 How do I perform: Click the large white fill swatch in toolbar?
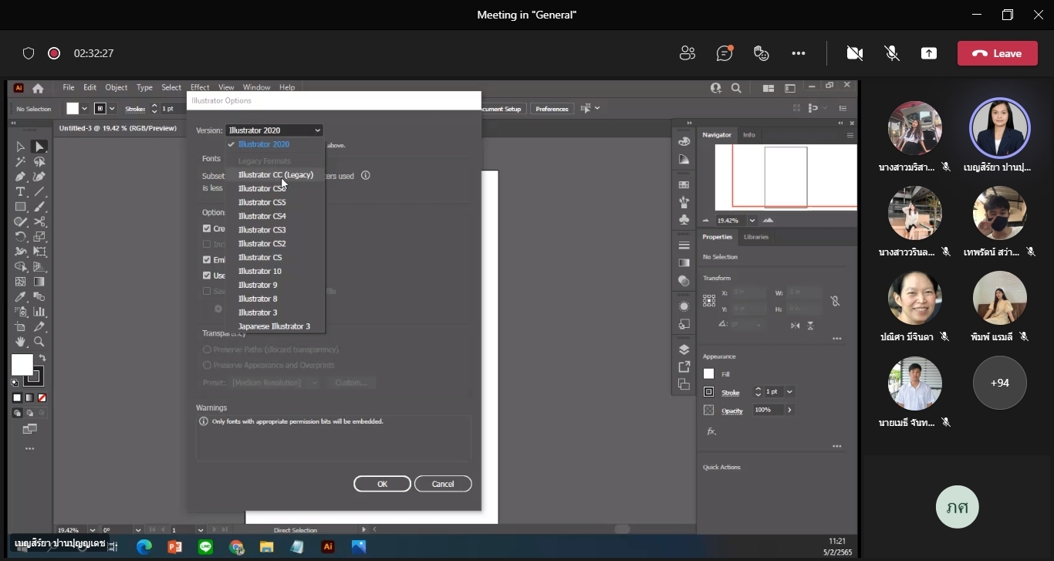(22, 364)
